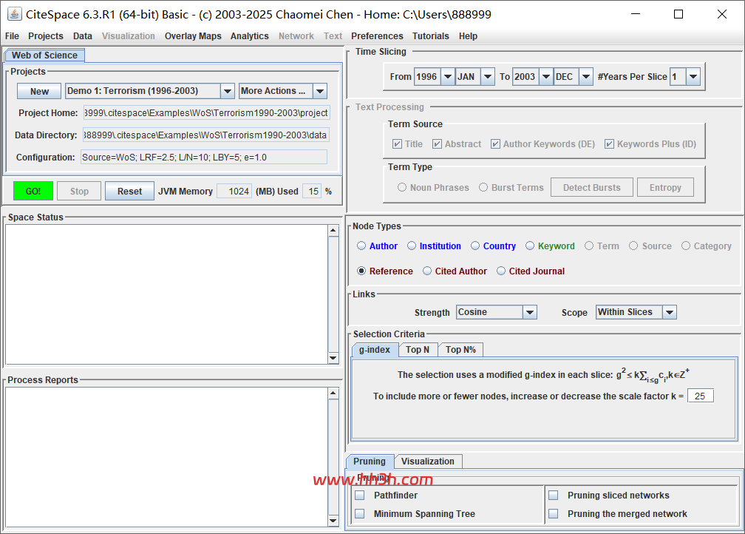Image resolution: width=745 pixels, height=534 pixels.
Task: Click the CiteSpace Java icon in title bar
Action: click(x=14, y=14)
